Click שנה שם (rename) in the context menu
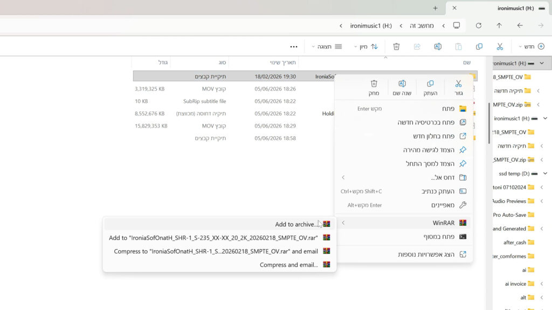The image size is (552, 310). point(402,88)
